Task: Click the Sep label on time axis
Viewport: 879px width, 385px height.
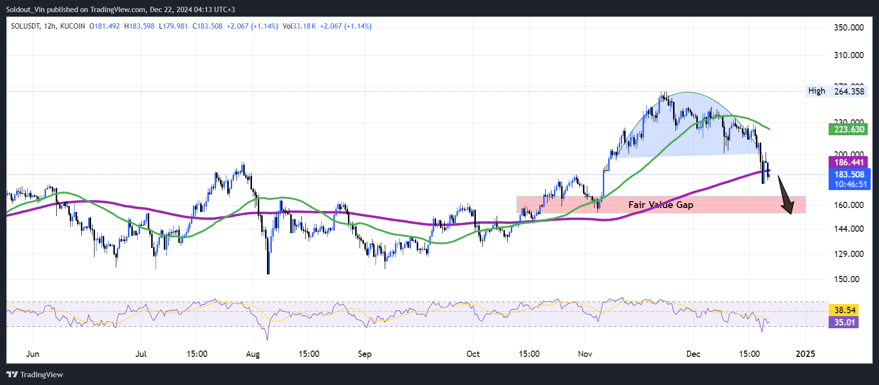Action: point(365,354)
